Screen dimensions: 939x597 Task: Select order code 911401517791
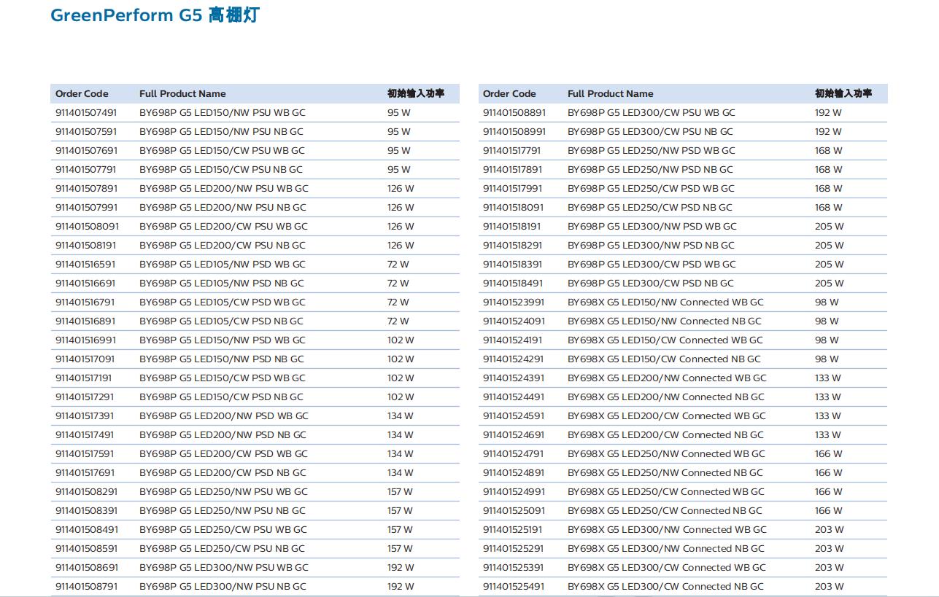pyautogui.click(x=512, y=151)
